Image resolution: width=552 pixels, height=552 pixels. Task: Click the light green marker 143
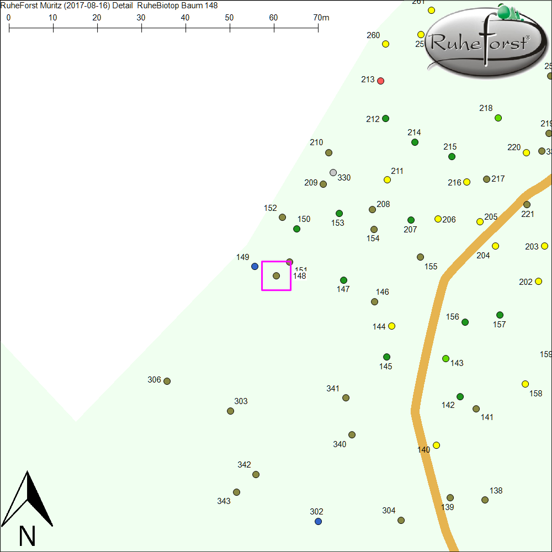(x=446, y=358)
